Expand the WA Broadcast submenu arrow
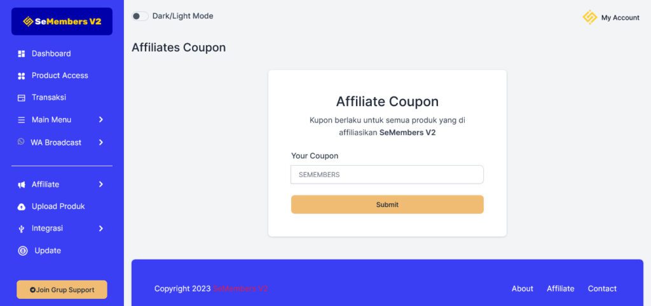The width and height of the screenshot is (651, 306). (x=101, y=142)
